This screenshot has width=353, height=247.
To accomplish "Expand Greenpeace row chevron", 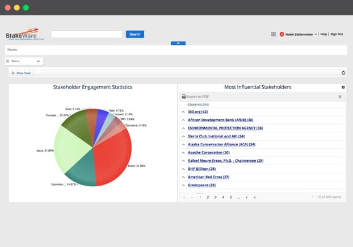I will (x=183, y=185).
